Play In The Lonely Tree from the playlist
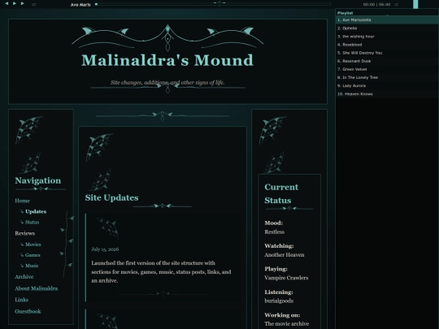The height and width of the screenshot is (329, 439). click(387, 77)
